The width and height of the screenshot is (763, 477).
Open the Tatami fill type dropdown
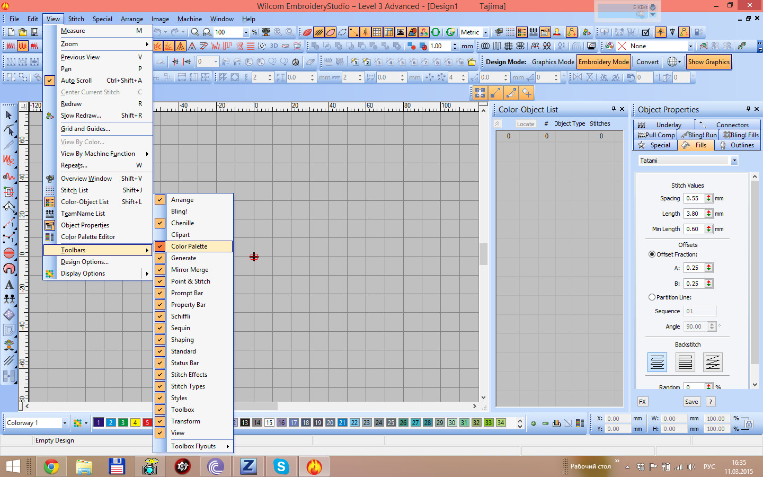[734, 161]
